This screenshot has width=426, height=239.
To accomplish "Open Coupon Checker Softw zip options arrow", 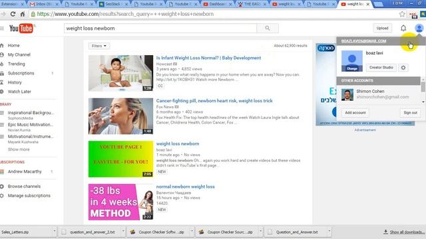I will point(192,232).
